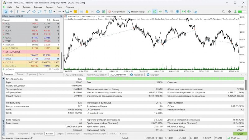Click the yellow dollar icon

pyautogui.click(x=75, y=12)
